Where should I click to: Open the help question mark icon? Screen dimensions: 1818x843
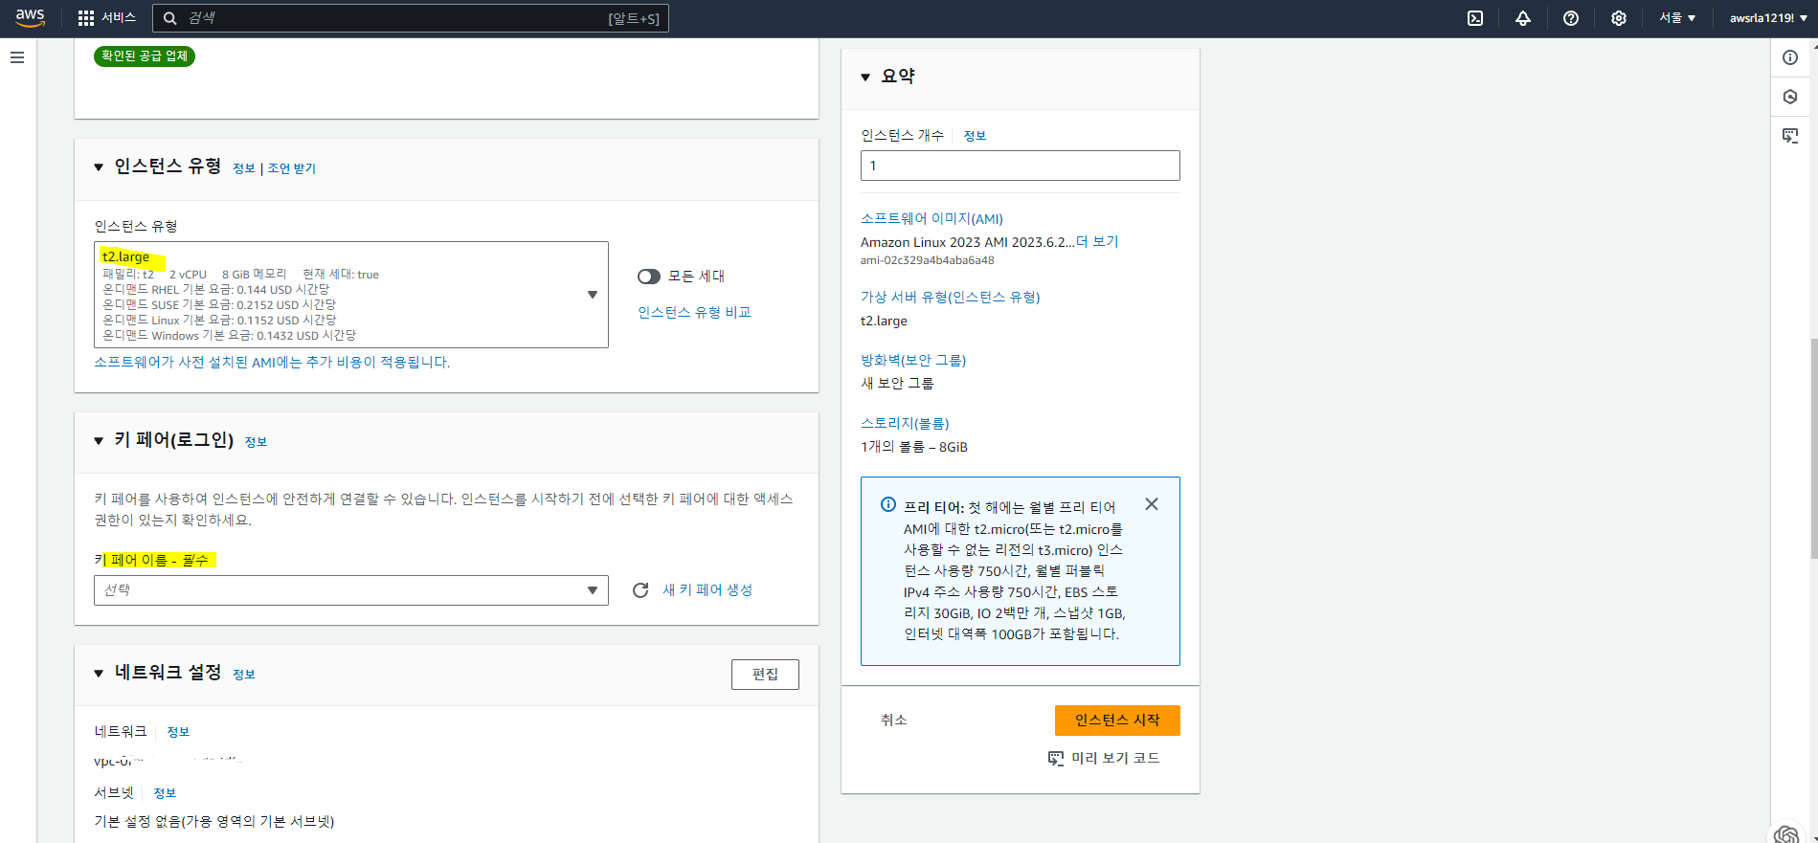pyautogui.click(x=1571, y=18)
